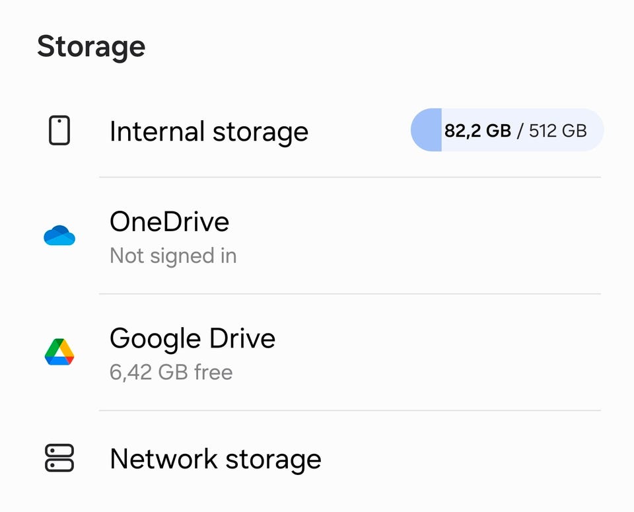Open Network storage
634x512 pixels.
[215, 459]
